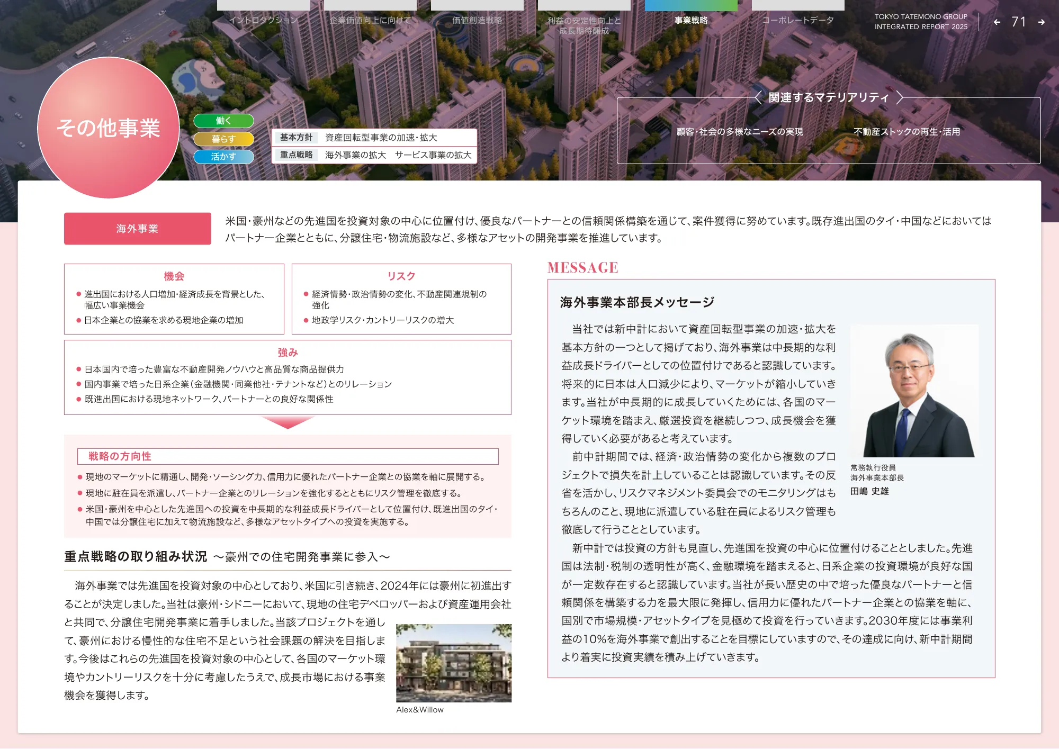
Task: Open the 価値創造戦略 tab
Action: [477, 20]
